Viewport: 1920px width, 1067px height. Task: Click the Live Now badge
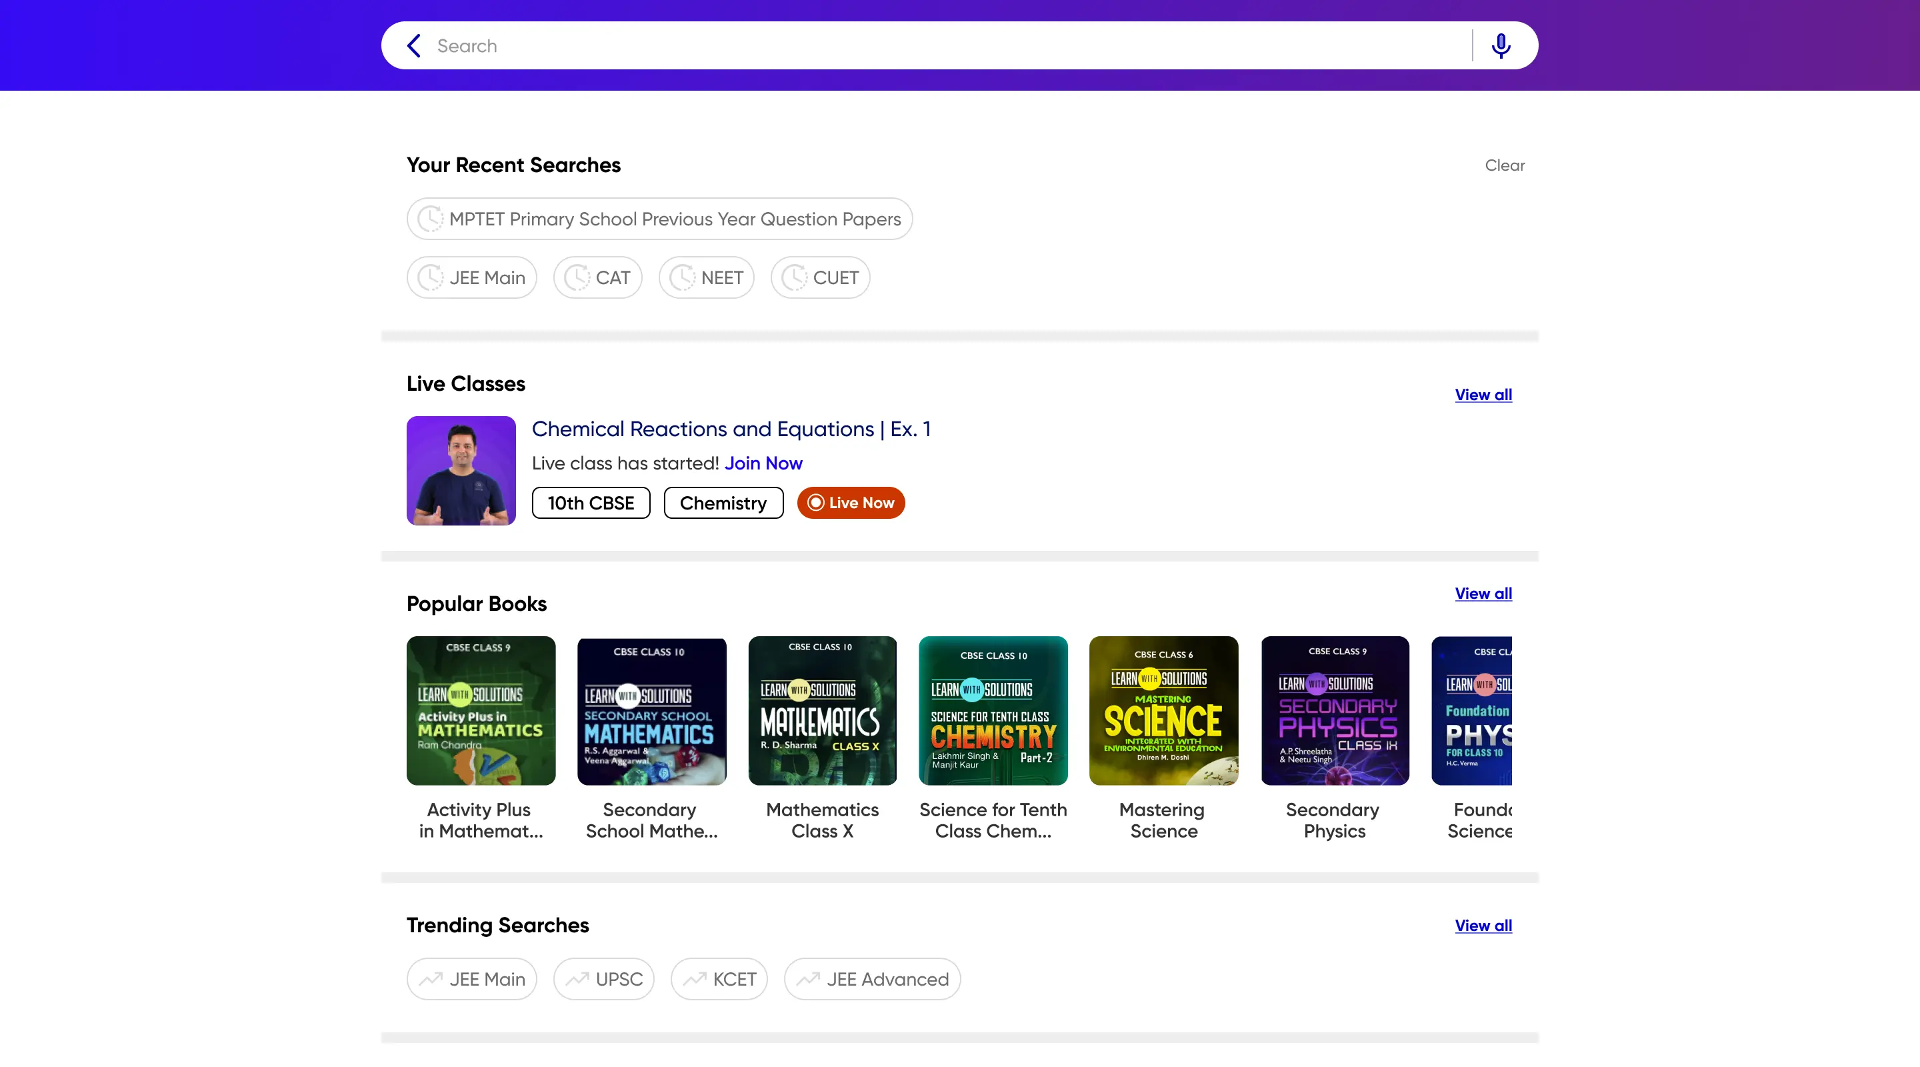point(851,503)
